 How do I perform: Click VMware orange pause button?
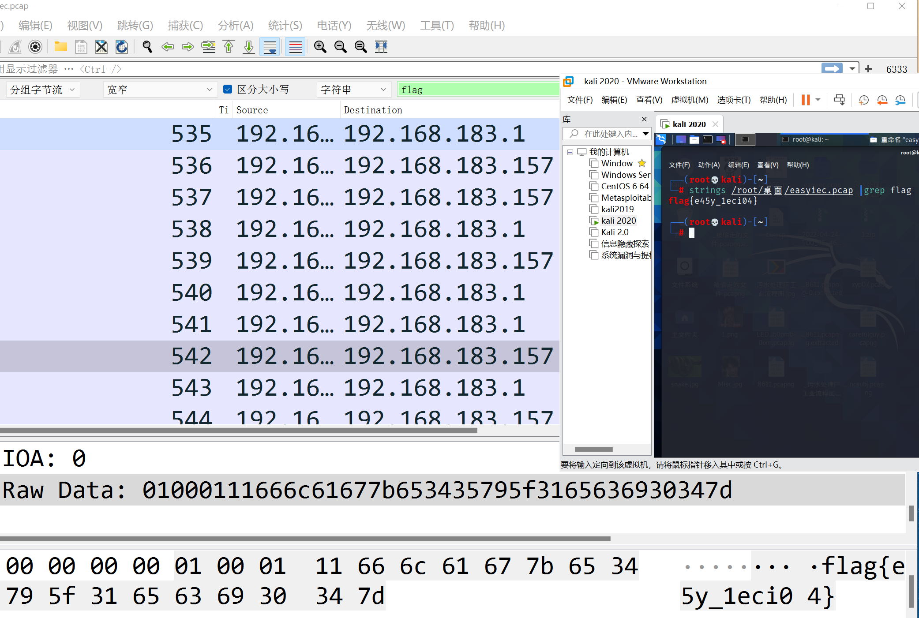(x=806, y=100)
